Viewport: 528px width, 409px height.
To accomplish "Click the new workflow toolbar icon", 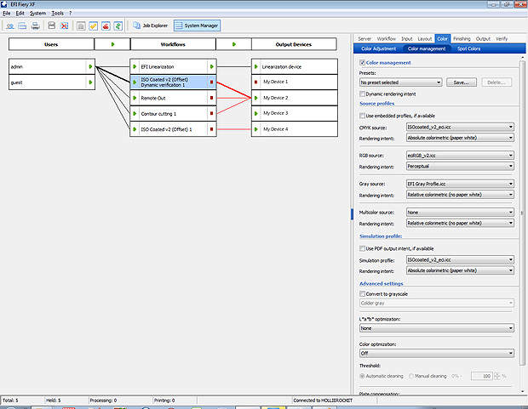I will (x=22, y=26).
